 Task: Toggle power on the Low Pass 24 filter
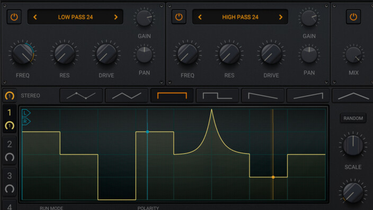(14, 17)
